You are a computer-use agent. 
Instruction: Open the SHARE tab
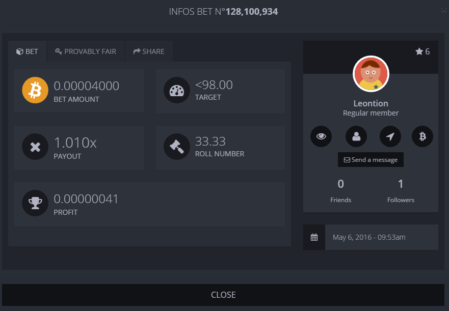(149, 51)
